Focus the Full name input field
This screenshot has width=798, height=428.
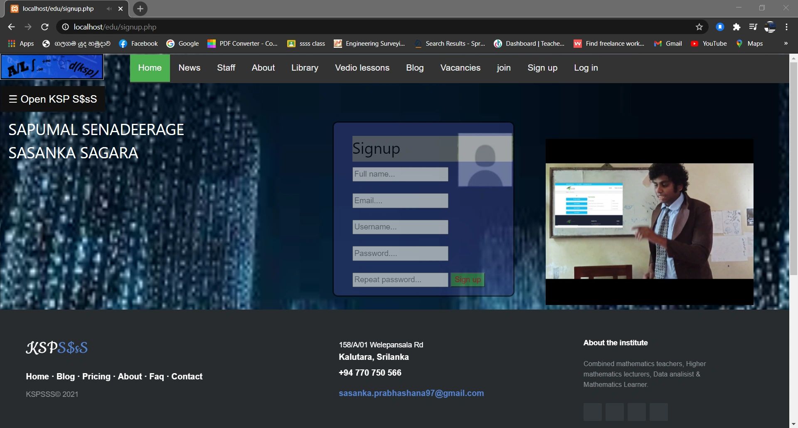[x=400, y=174]
